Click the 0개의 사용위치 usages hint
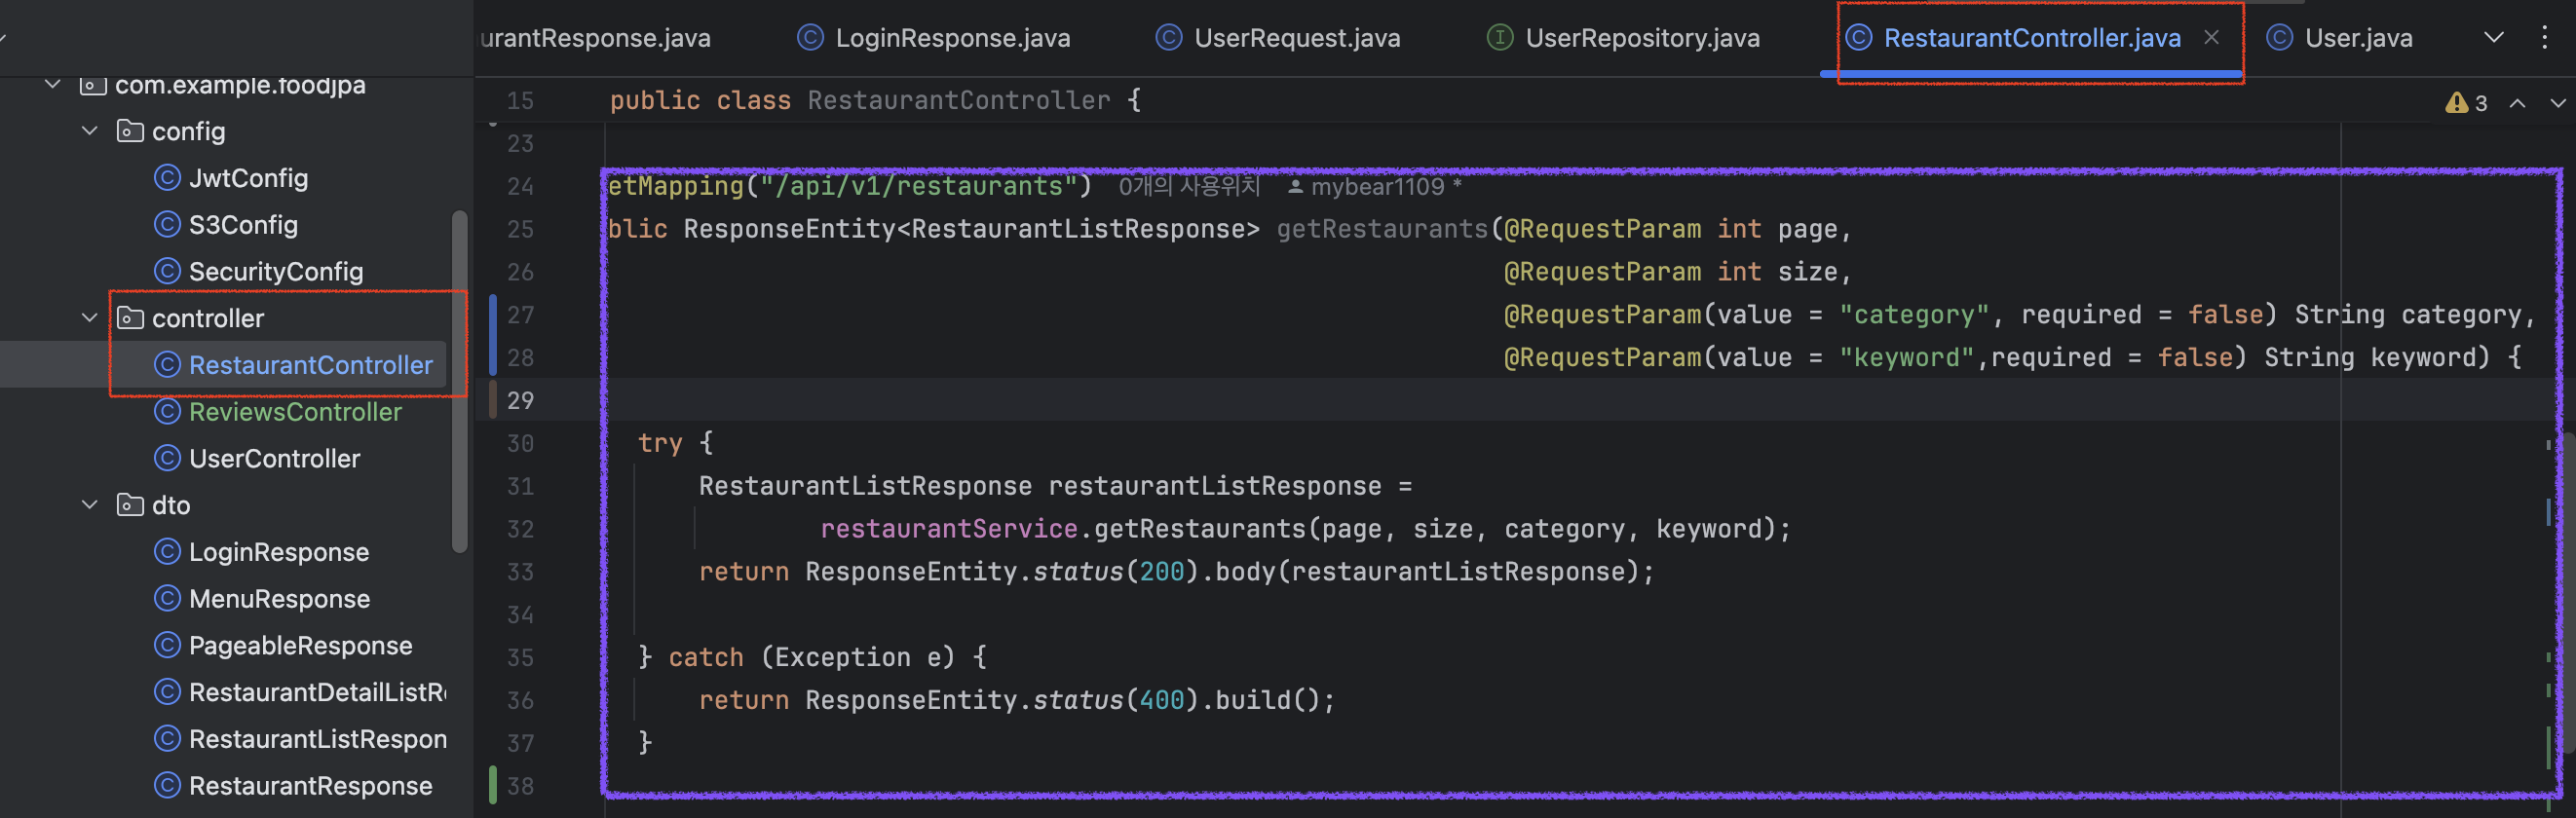The image size is (2576, 818). click(1188, 187)
